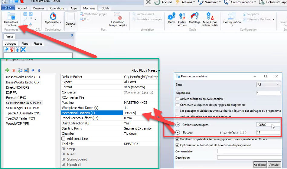The image size is (287, 169).
Task: Switch to the Dessiner ribbon tab
Action: pyautogui.click(x=38, y=8)
